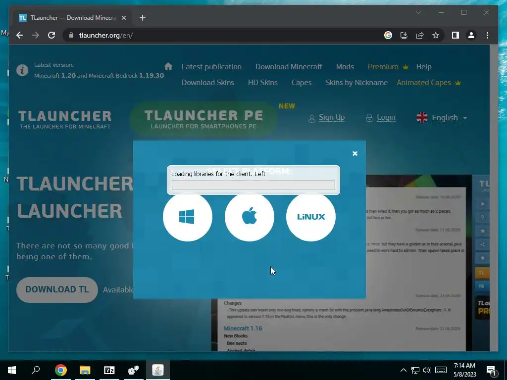The width and height of the screenshot is (507, 380).
Task: Open the Latest publication menu item
Action: [x=211, y=67]
